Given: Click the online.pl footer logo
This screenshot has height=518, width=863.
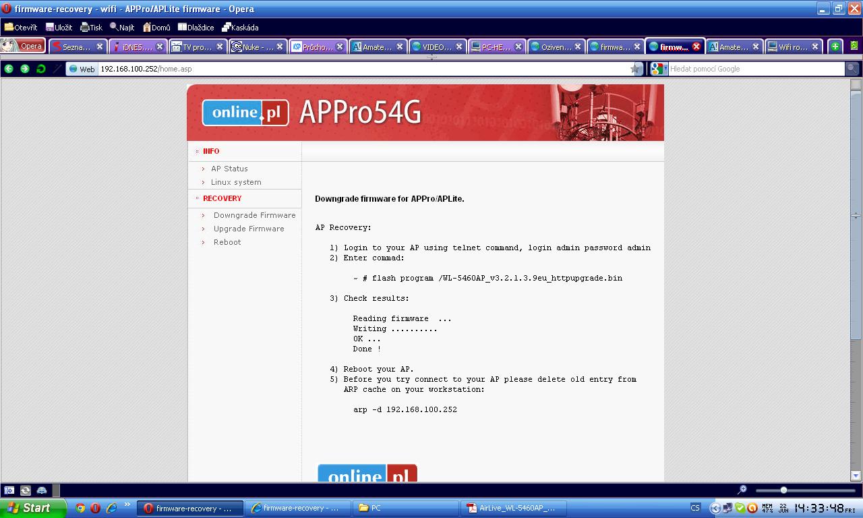Looking at the screenshot, I should [367, 473].
